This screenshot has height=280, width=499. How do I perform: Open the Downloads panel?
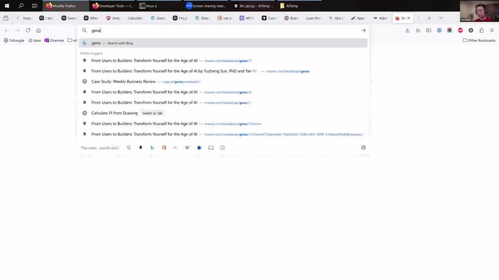click(408, 31)
